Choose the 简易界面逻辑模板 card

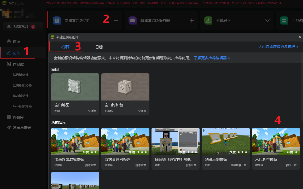click(x=75, y=149)
